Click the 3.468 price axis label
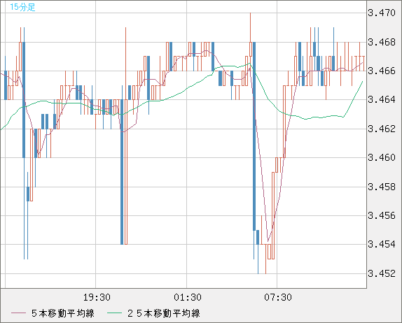The image size is (402, 323). [x=382, y=42]
